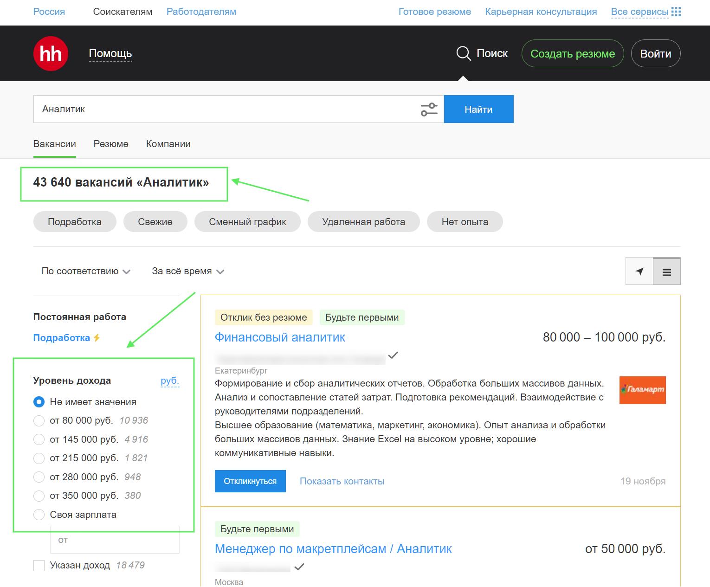Open All services grid icon
Image resolution: width=710 pixels, height=587 pixels.
point(676,12)
